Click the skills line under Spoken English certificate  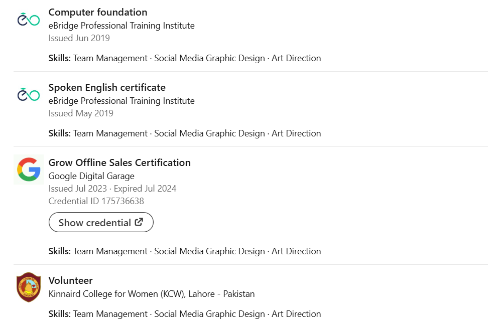(x=185, y=133)
